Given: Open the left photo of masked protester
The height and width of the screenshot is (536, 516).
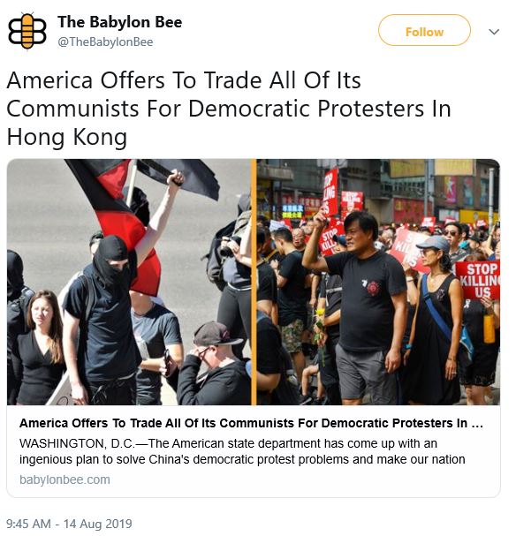Looking at the screenshot, I should pyautogui.click(x=129, y=282).
